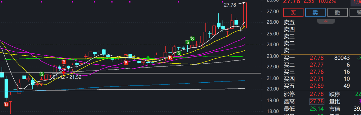This screenshot has height=115, width=361.
Task: Click the red up-arrow above the 21.42 - 21.52 label
Action: click(x=64, y=73)
